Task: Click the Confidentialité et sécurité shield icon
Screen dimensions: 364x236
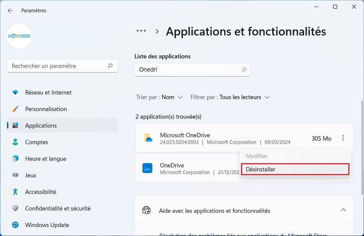Action: [15, 208]
